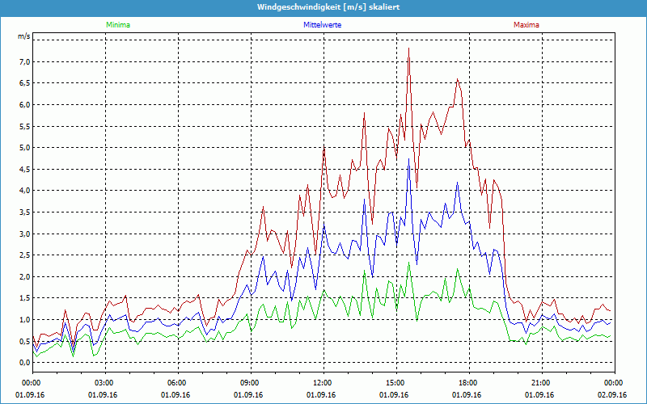Viewport: 647px width, 404px height.
Task: Click the 5,5 y-axis tick label
Action: click(24, 126)
